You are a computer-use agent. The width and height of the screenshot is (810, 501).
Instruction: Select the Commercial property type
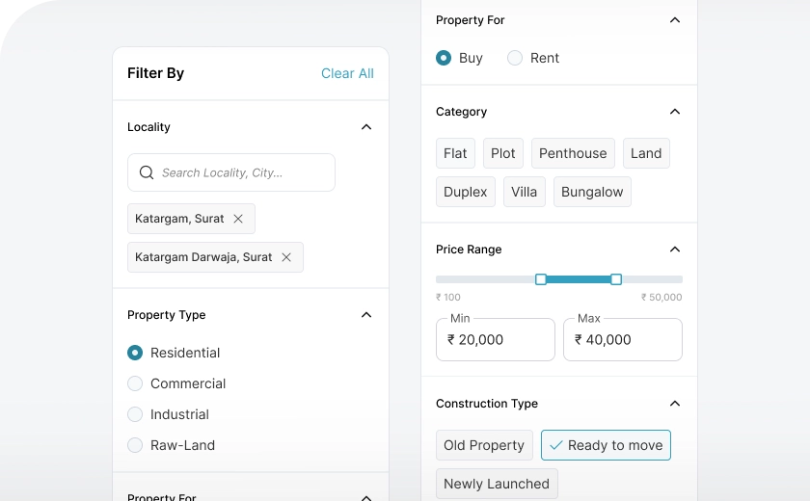[135, 383]
